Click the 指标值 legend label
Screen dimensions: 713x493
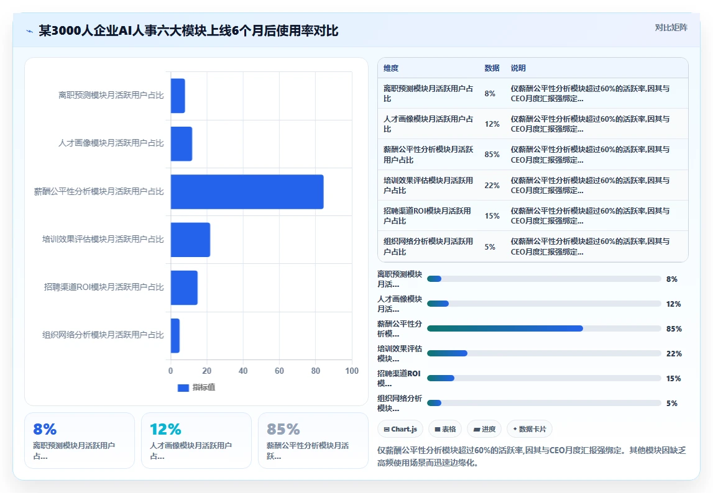(x=204, y=387)
